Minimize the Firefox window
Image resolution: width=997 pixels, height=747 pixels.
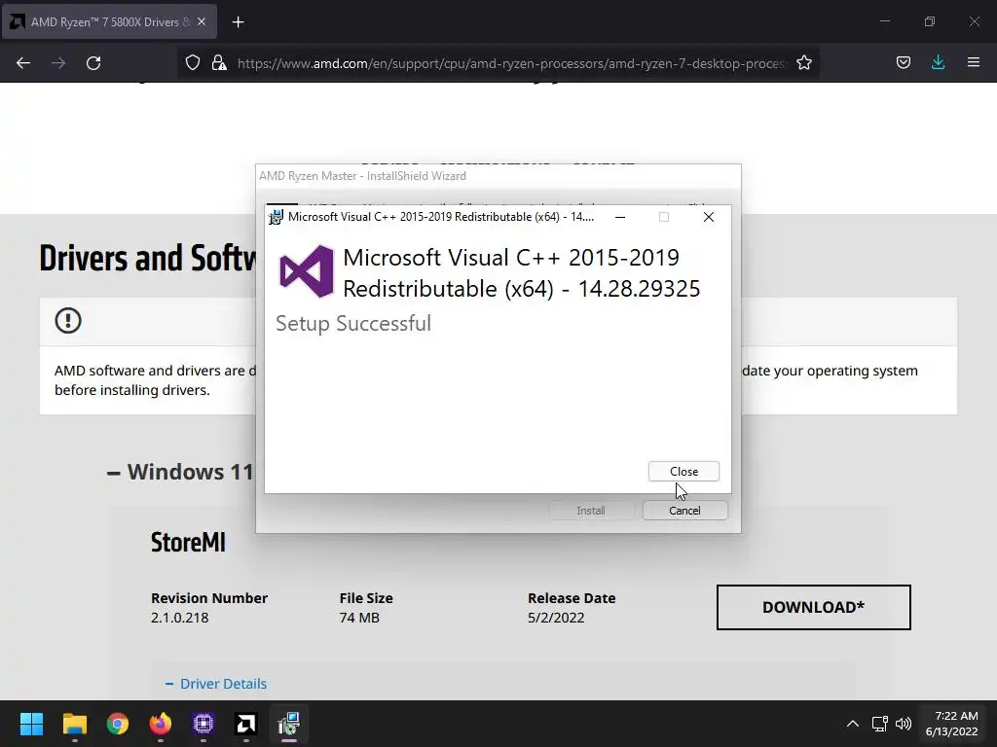[885, 21]
